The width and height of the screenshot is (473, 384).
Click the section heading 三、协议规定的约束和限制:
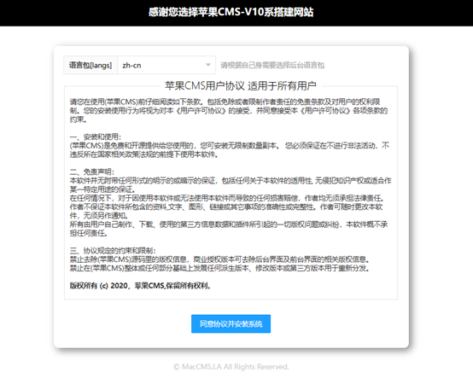pyautogui.click(x=113, y=251)
